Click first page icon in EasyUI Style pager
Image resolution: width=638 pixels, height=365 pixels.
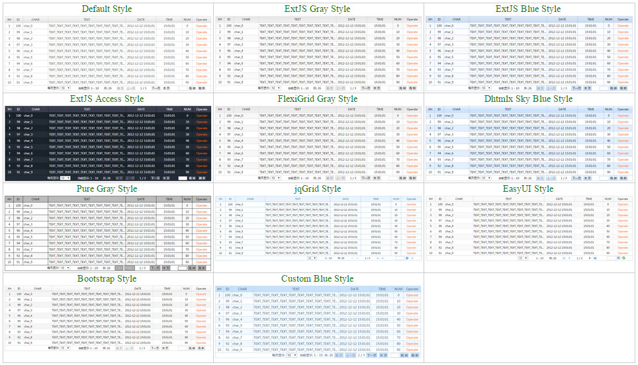[564, 258]
